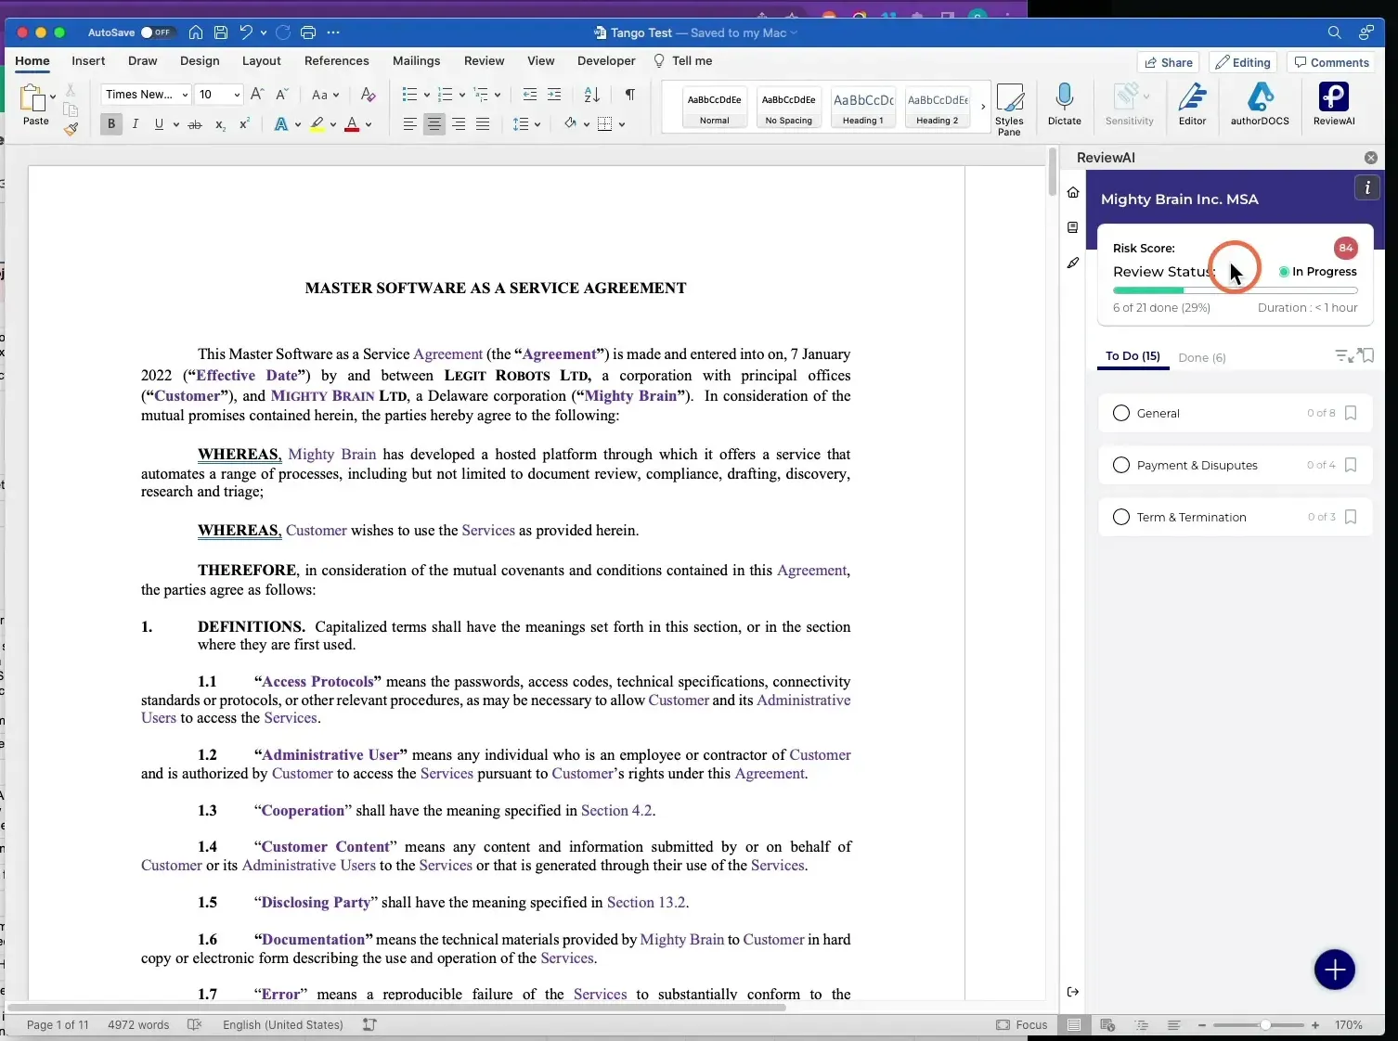Viewport: 1398px width, 1041px height.
Task: Click the ReviewAI info icon
Action: 1366,188
